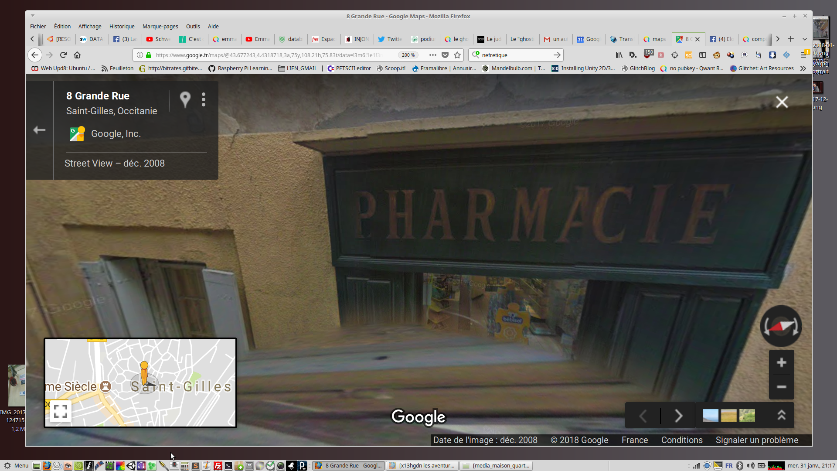Select the first imagery thumbnail
Screen dimensions: 837x471
point(710,416)
